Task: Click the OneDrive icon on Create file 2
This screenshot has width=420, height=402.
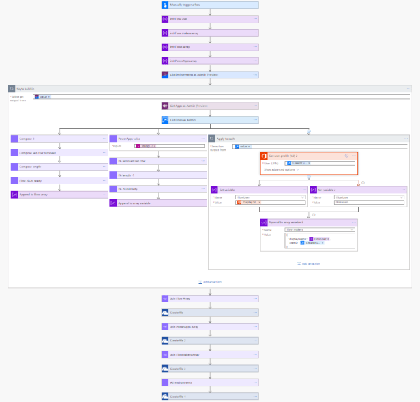Action: 165,341
